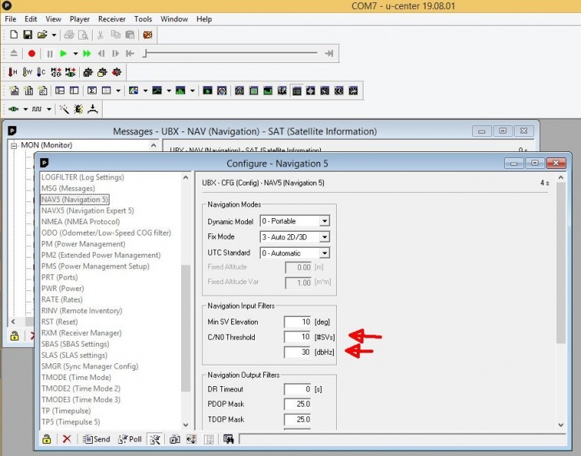581x456 pixels.
Task: Click the Eject icon in player toolbar
Action: tap(14, 53)
